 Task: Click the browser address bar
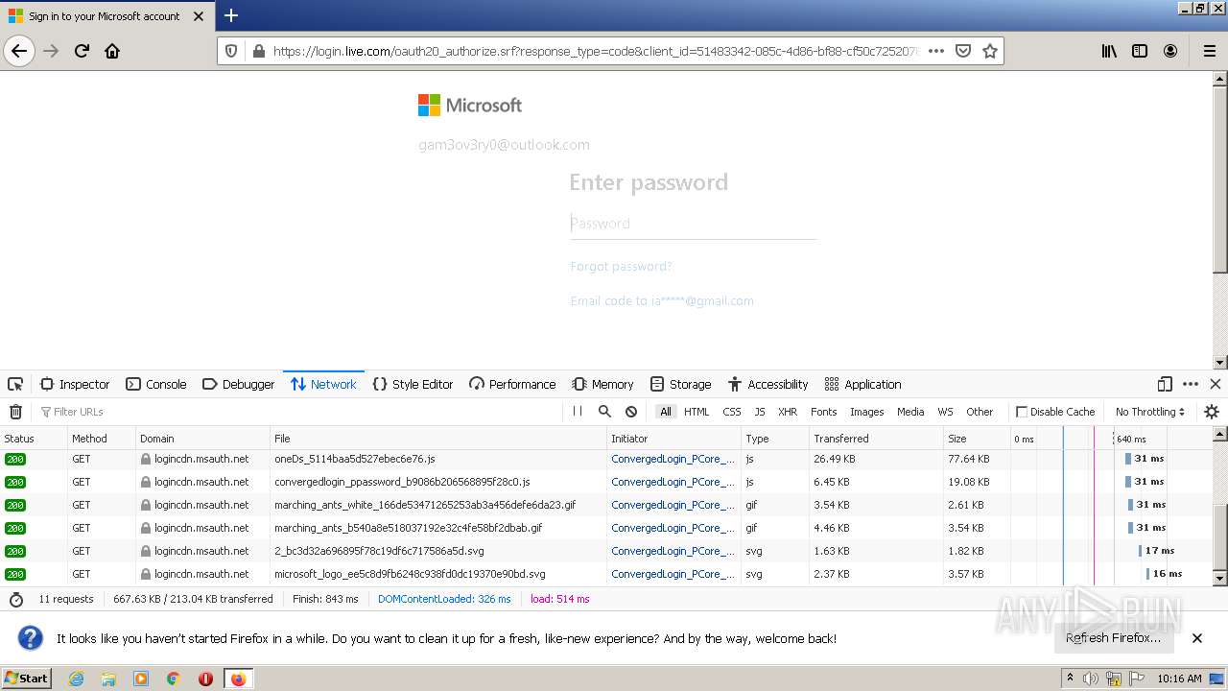(595, 51)
